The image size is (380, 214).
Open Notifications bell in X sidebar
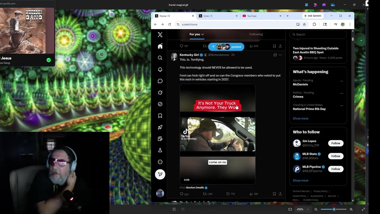pyautogui.click(x=160, y=69)
